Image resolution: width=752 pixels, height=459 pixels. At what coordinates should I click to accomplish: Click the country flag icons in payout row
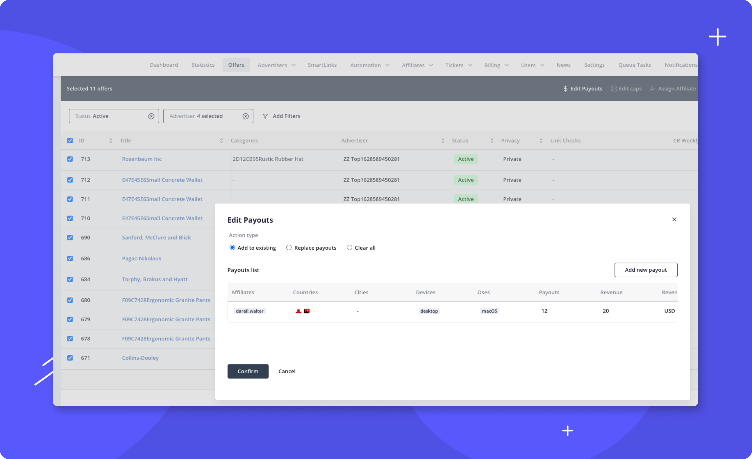pyautogui.click(x=302, y=311)
